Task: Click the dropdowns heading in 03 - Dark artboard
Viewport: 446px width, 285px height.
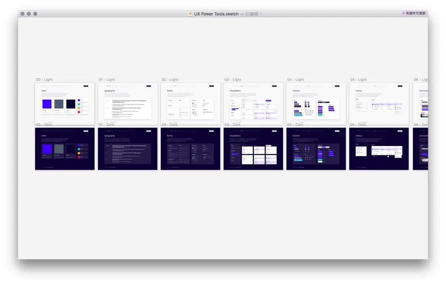Action: 235,136
